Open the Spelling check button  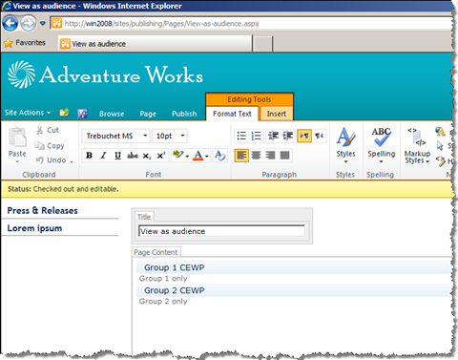click(382, 145)
